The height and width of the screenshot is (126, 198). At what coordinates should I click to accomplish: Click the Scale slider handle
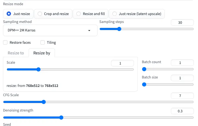coord(38,69)
